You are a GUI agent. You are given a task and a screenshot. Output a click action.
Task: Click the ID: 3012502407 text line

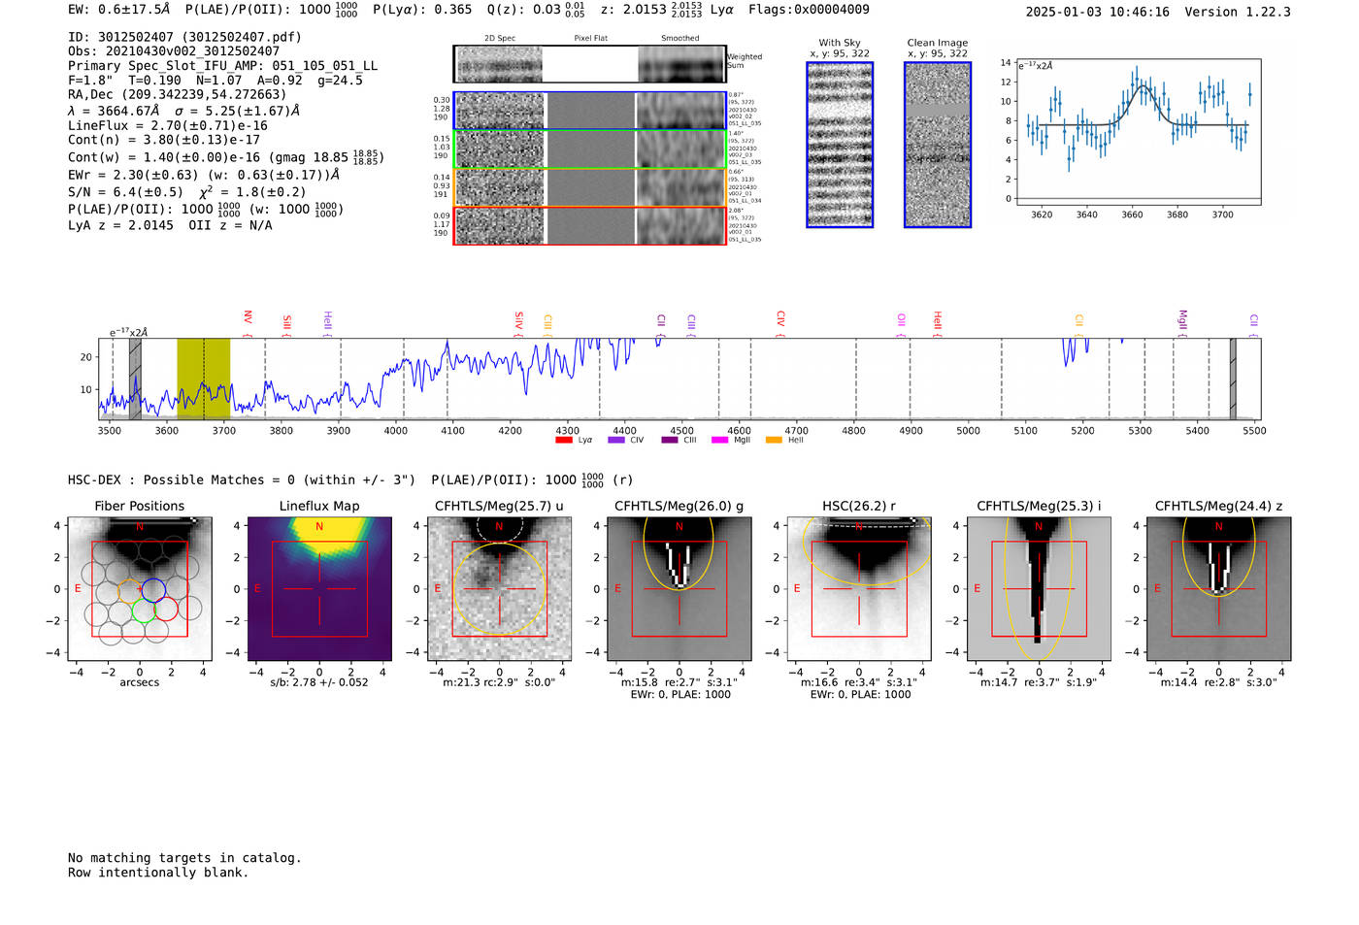(185, 37)
